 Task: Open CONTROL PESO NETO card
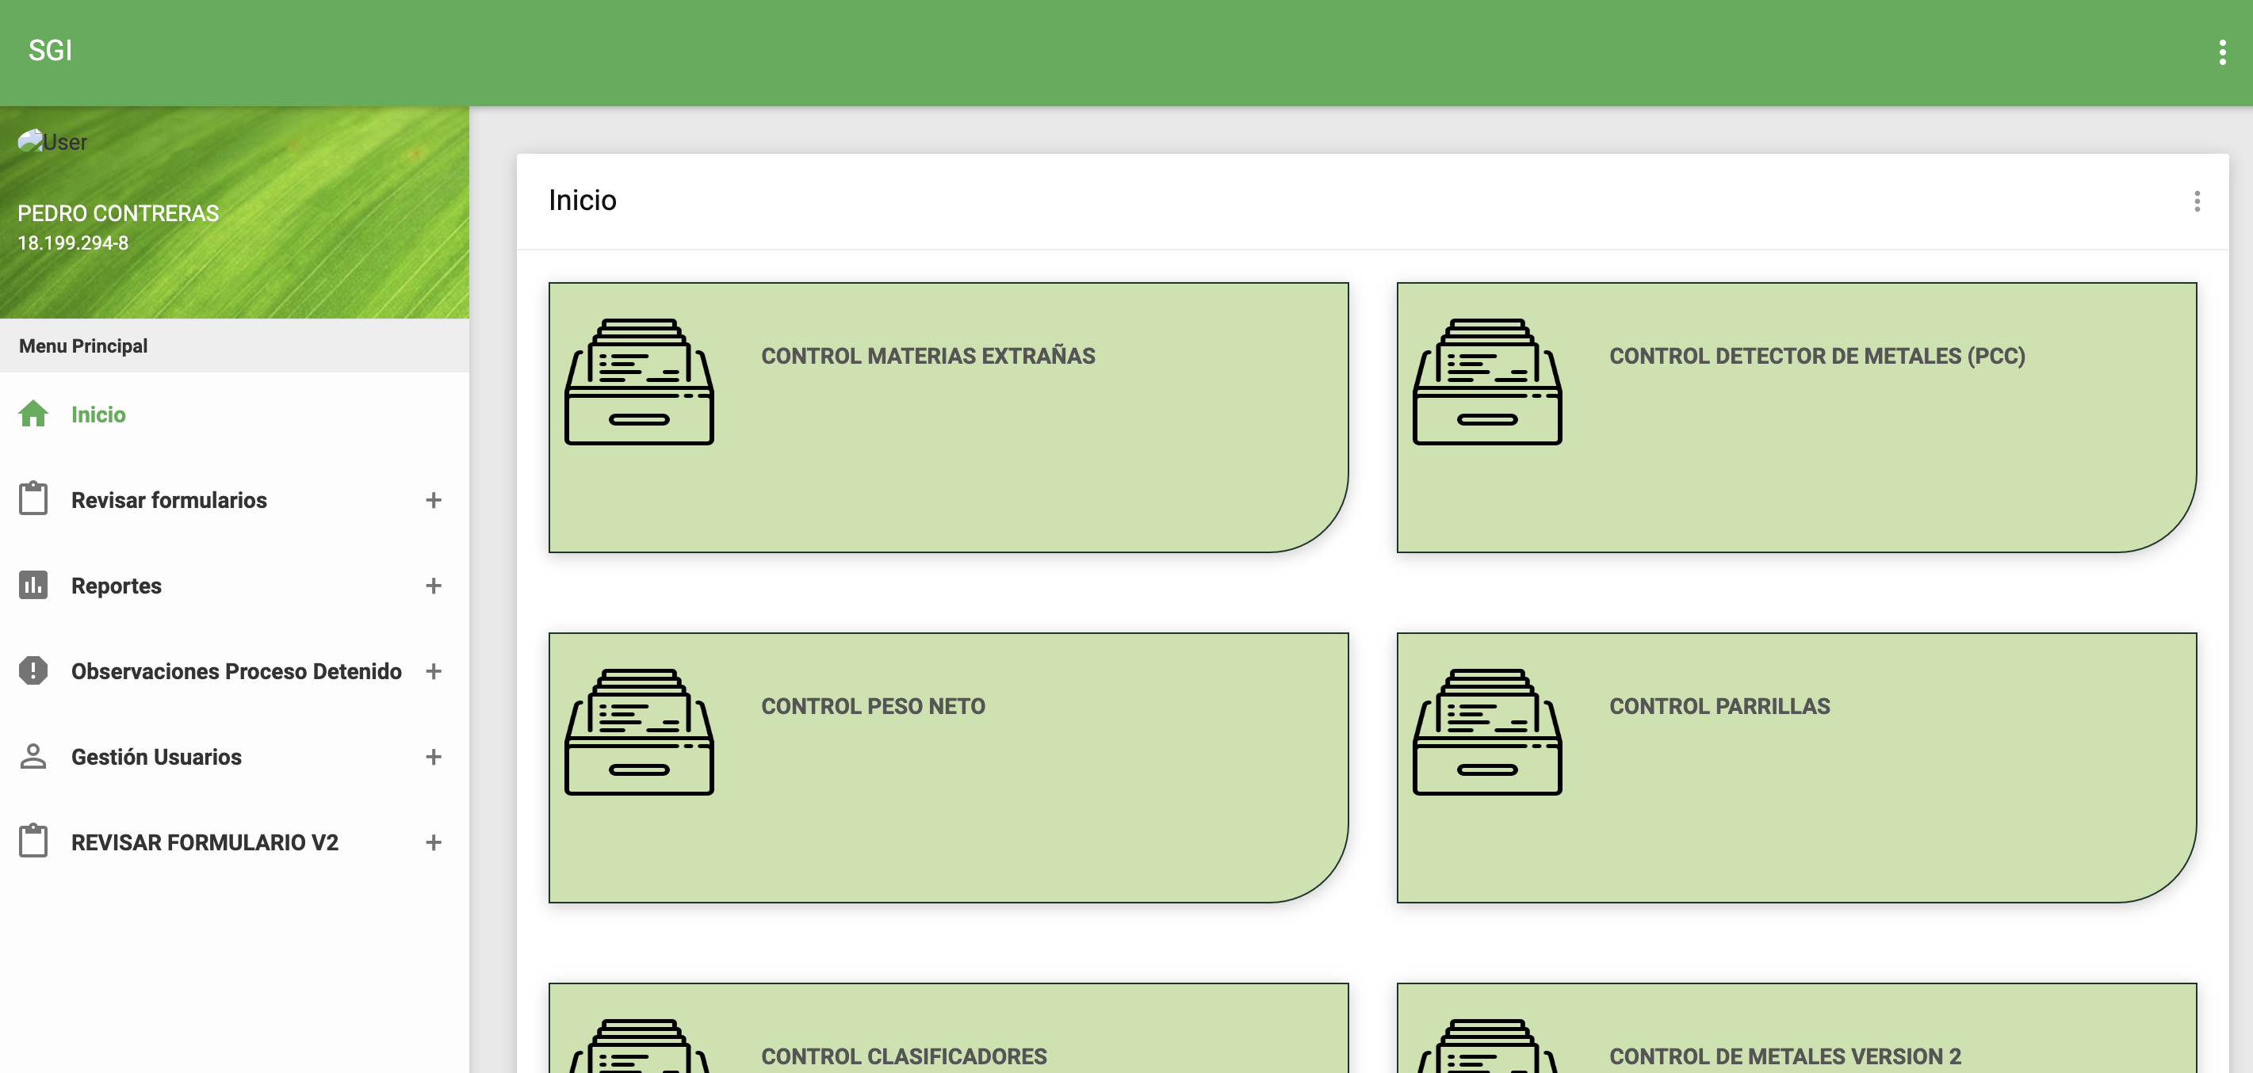(948, 767)
